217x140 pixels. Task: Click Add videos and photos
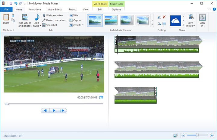[x=25, y=21]
